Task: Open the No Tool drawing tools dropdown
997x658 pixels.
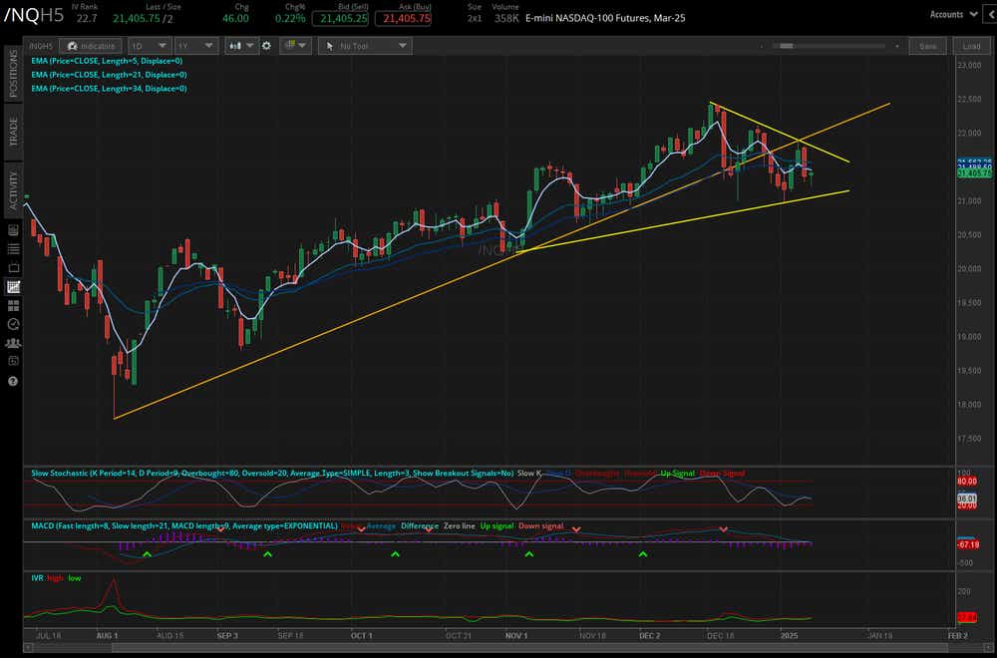Action: click(365, 45)
